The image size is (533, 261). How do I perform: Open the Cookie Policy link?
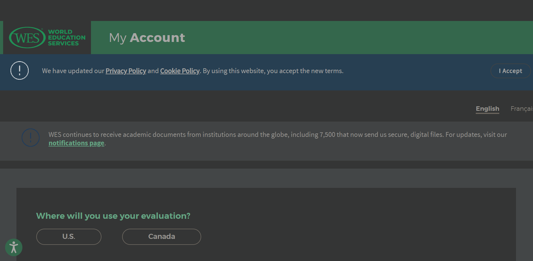pyautogui.click(x=180, y=71)
